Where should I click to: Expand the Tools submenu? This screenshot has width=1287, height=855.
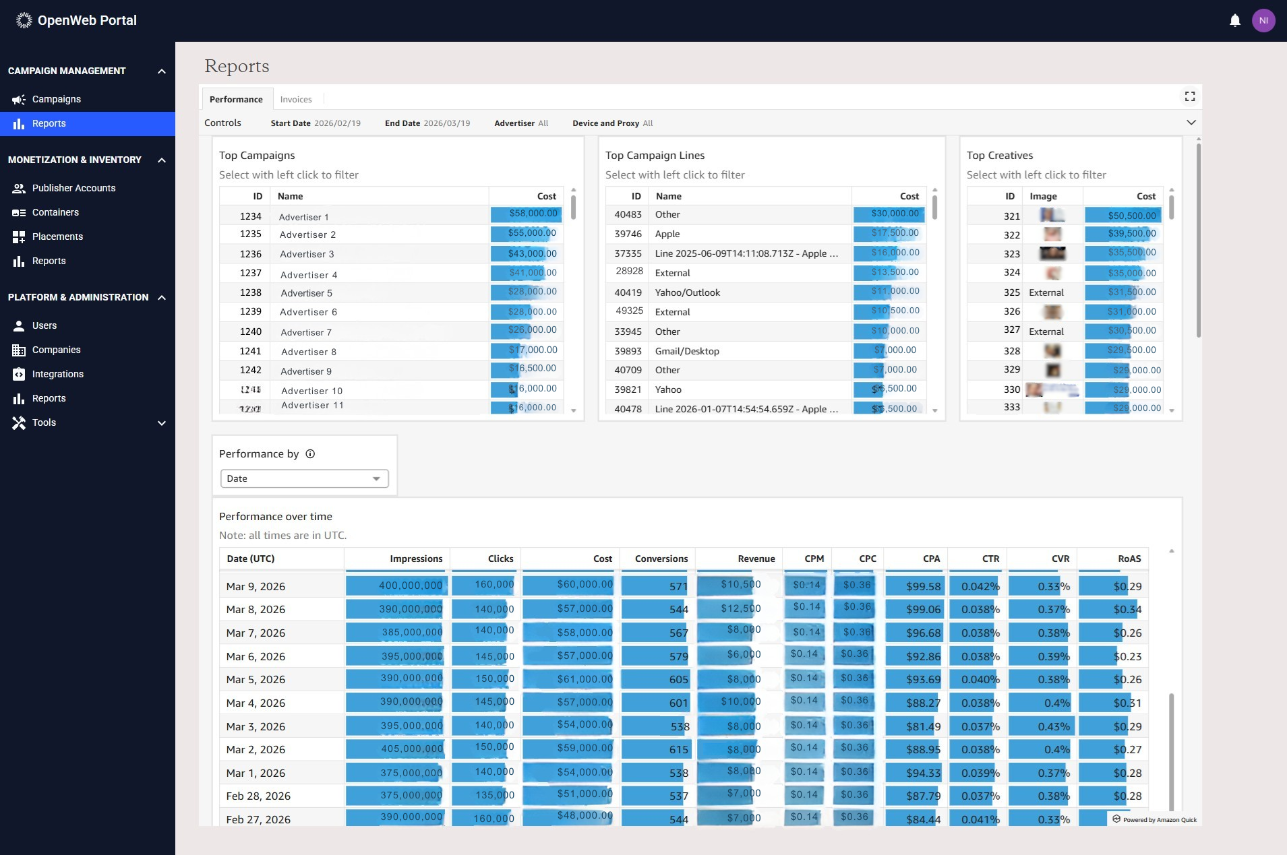pyautogui.click(x=161, y=422)
